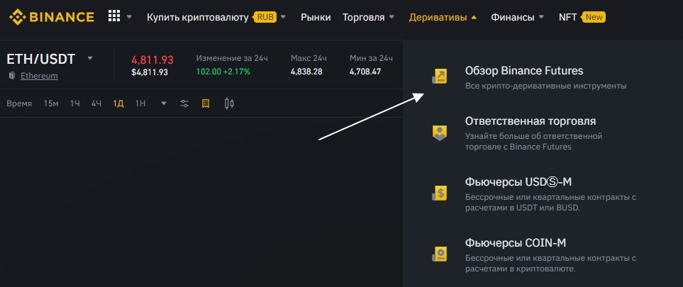This screenshot has height=287, width=683.
Task: Open the Ethereum info link
Action: (x=39, y=76)
